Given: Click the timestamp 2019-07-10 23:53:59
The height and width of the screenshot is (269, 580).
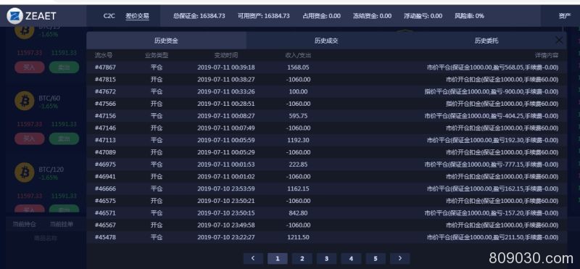Looking at the screenshot, I should (x=226, y=189).
